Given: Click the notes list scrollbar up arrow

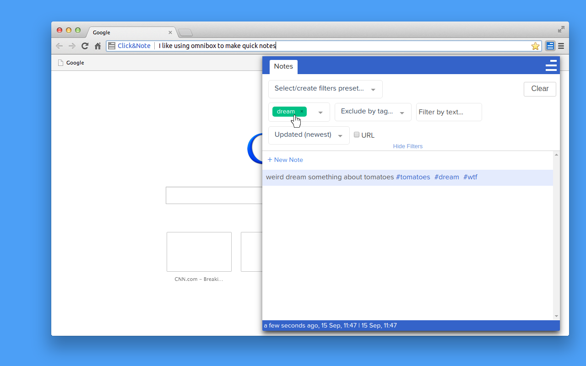Looking at the screenshot, I should click(556, 155).
